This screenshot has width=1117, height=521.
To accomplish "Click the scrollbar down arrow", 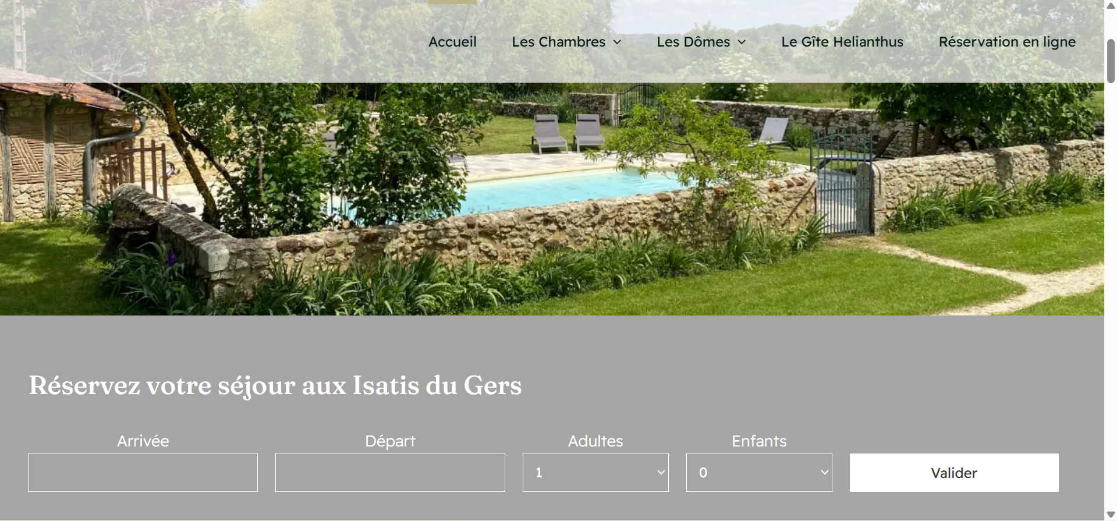I will [x=1111, y=515].
